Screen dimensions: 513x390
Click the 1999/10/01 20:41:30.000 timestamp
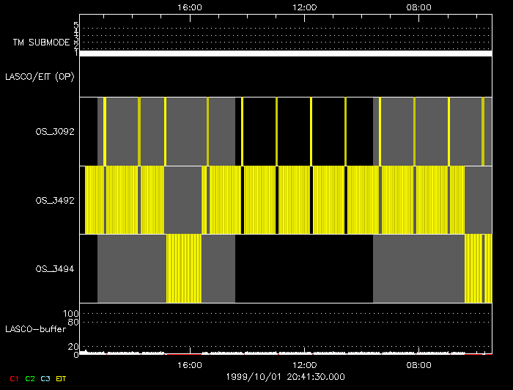[284, 376]
